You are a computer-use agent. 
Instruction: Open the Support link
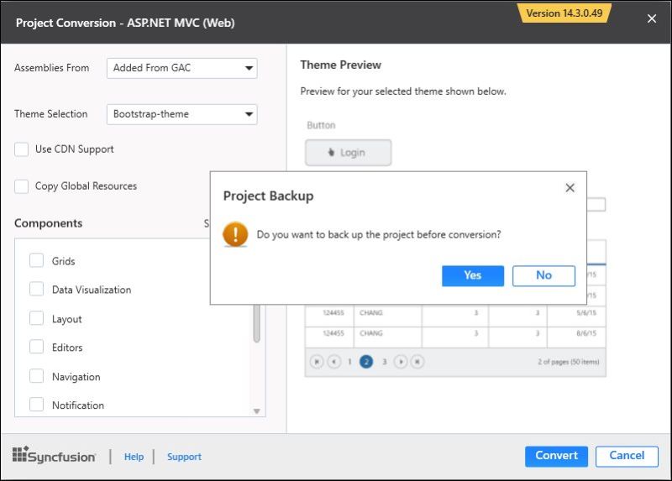point(184,457)
